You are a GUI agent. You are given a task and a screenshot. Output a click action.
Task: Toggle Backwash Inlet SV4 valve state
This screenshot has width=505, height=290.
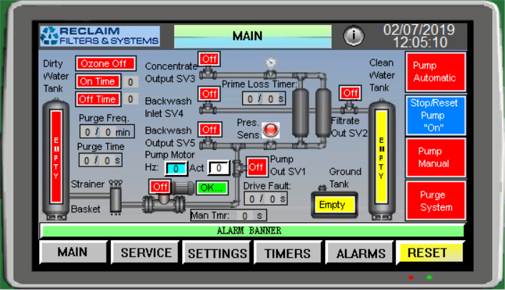[x=209, y=94]
